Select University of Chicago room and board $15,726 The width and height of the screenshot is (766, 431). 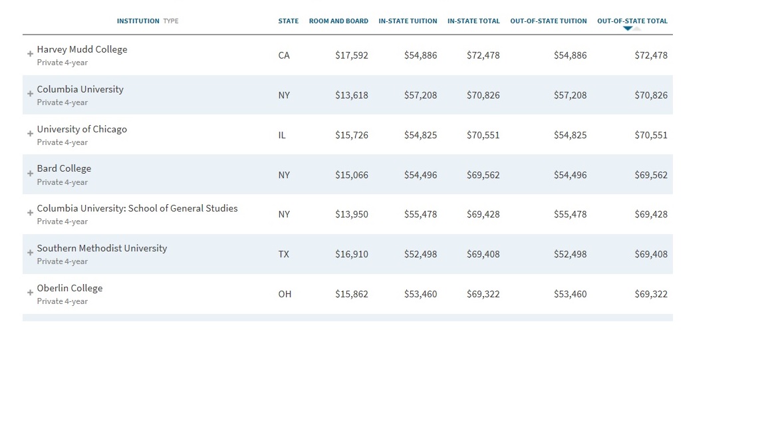click(x=352, y=135)
